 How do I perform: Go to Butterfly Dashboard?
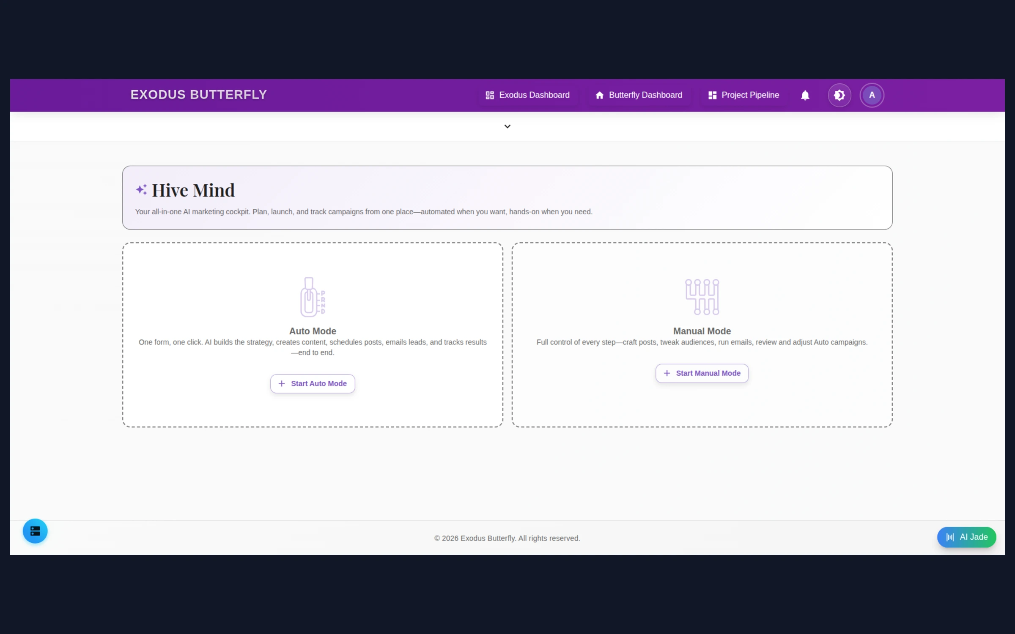coord(639,95)
